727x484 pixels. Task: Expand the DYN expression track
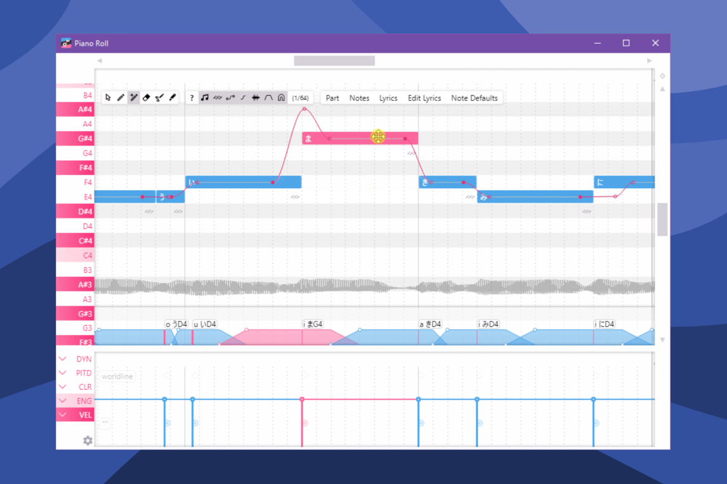click(x=62, y=359)
